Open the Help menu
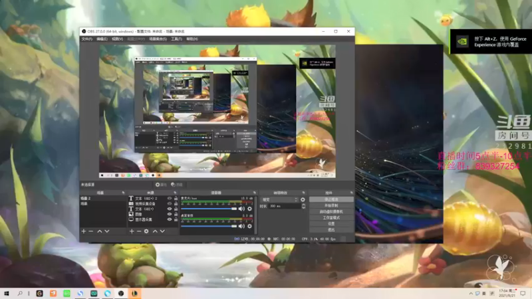The width and height of the screenshot is (532, 299). click(192, 39)
